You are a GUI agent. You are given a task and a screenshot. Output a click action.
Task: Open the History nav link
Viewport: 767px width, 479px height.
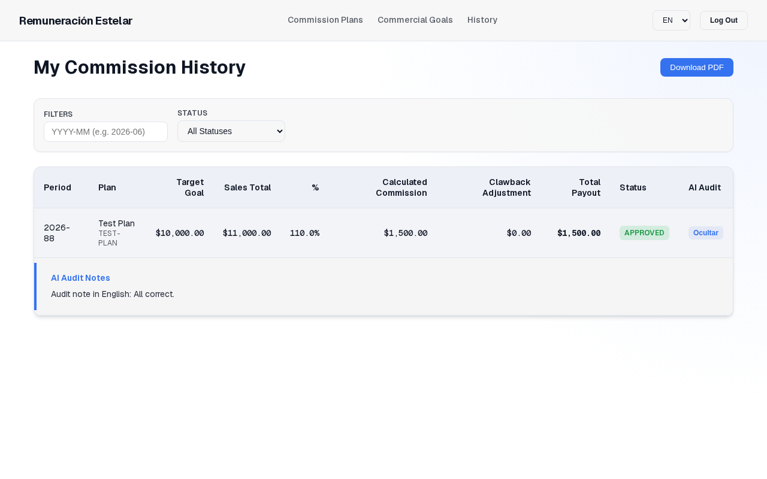pos(482,20)
